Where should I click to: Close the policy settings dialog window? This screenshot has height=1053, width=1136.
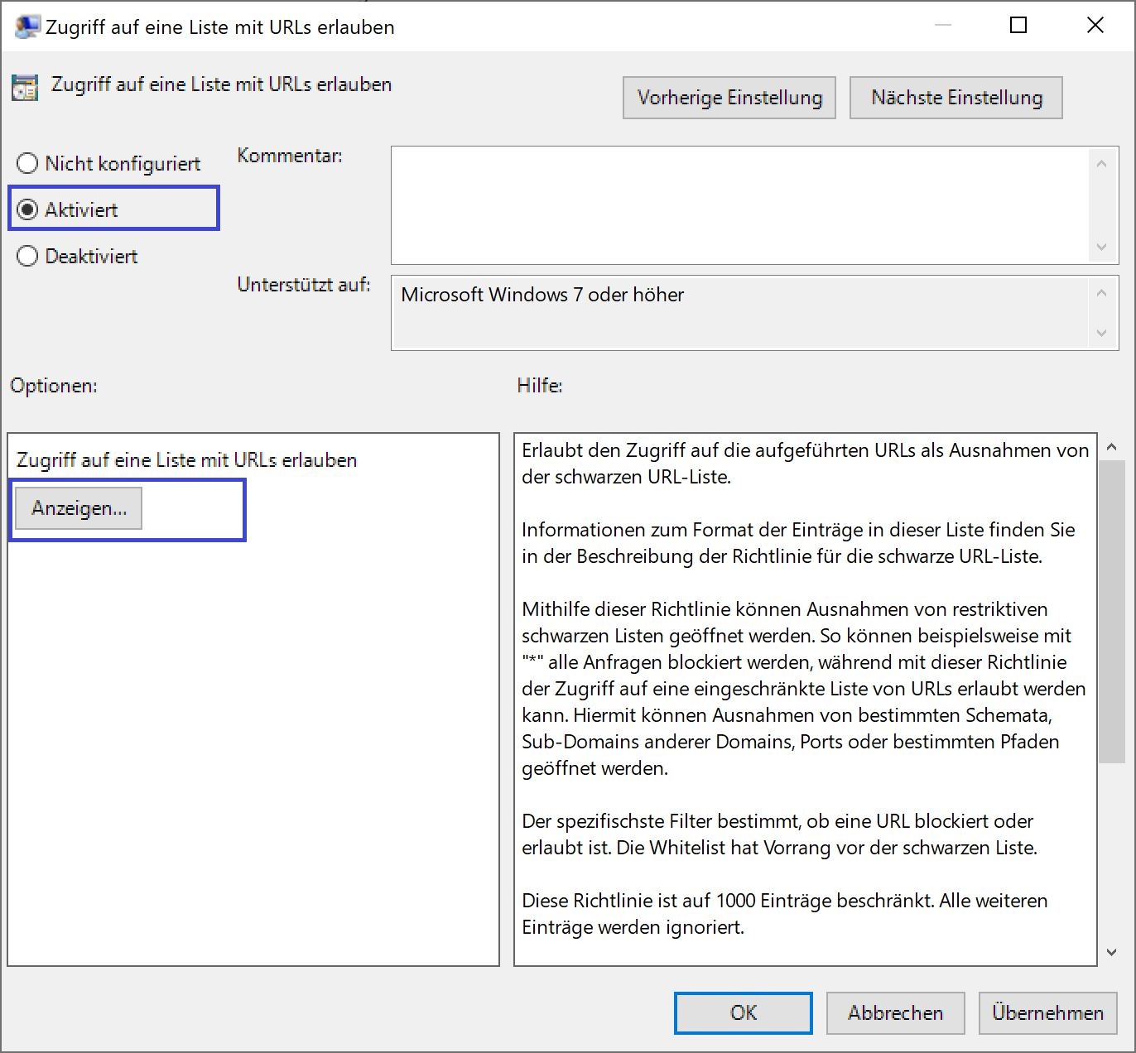(x=1095, y=26)
